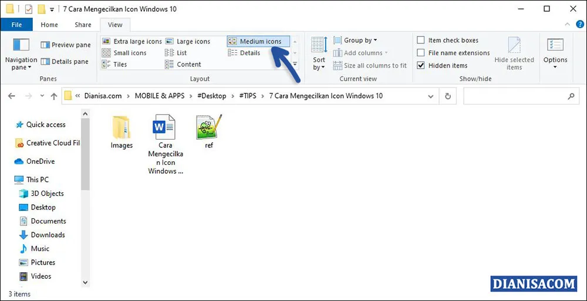This screenshot has width=587, height=301.
Task: Click #TIPS breadcrumb in address bar
Action: click(x=248, y=96)
